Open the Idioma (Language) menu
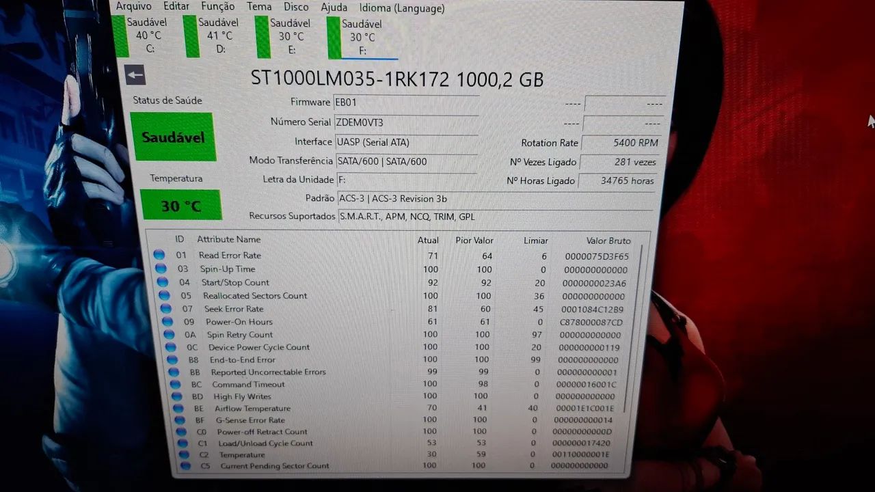 click(401, 8)
